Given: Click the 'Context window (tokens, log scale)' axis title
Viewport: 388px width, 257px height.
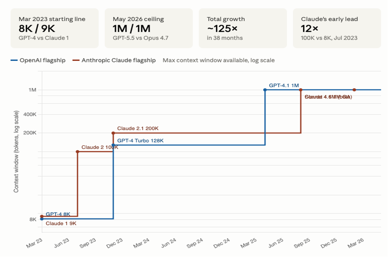Looking at the screenshot, I should [16, 151].
